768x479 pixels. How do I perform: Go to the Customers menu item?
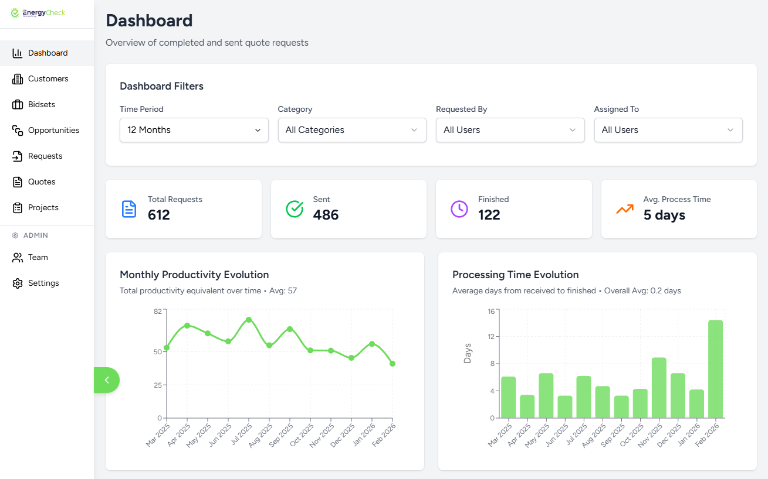48,79
